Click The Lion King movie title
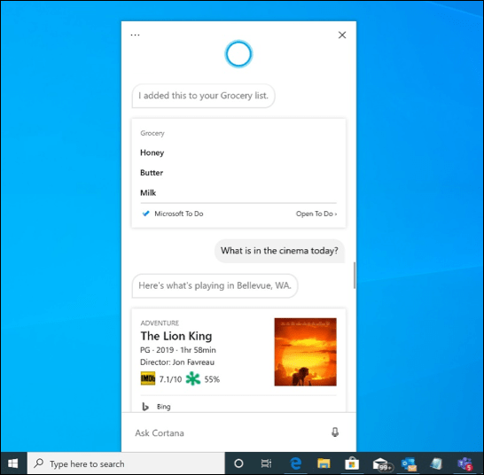The image size is (484, 475). coord(176,336)
